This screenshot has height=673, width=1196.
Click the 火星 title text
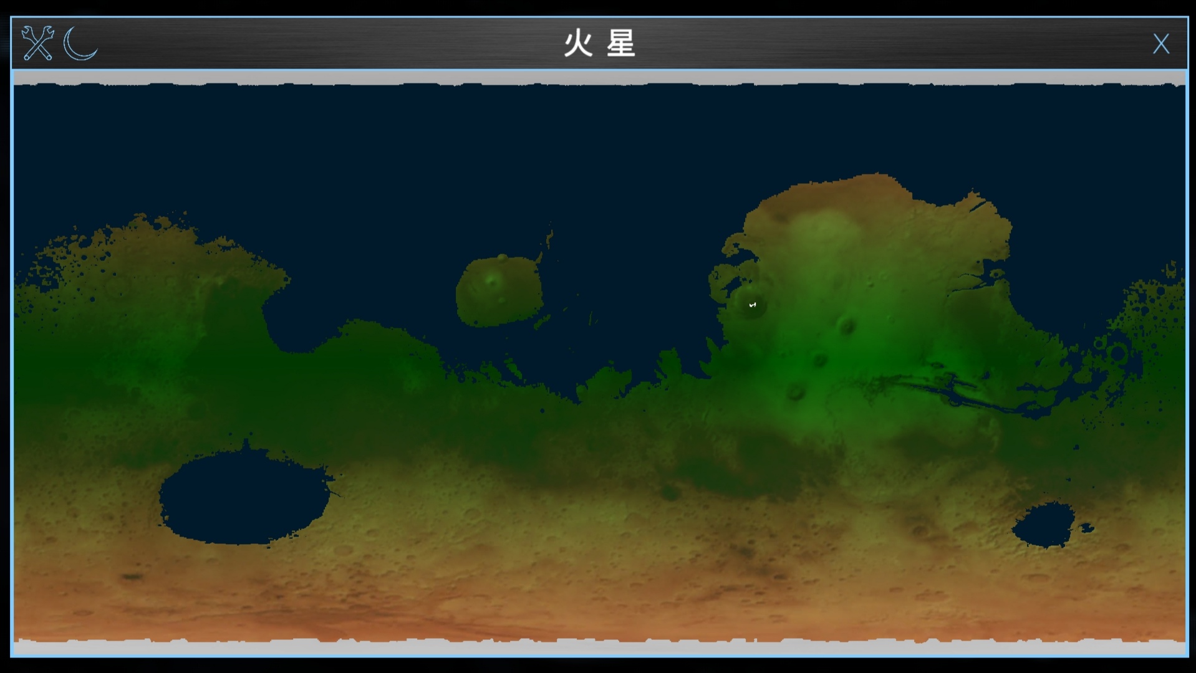599,44
